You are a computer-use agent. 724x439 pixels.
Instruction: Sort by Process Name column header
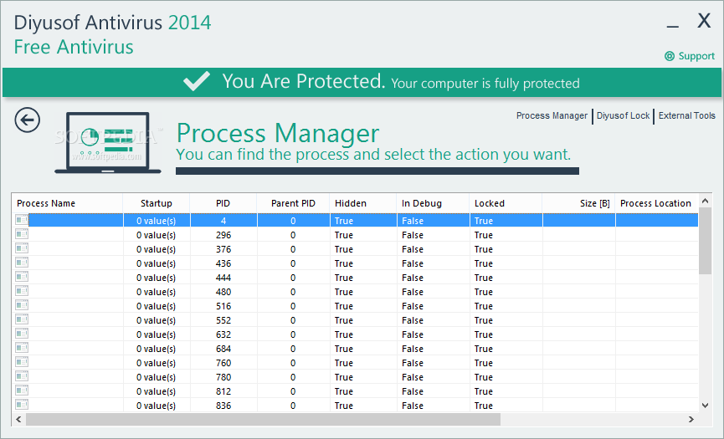click(68, 203)
